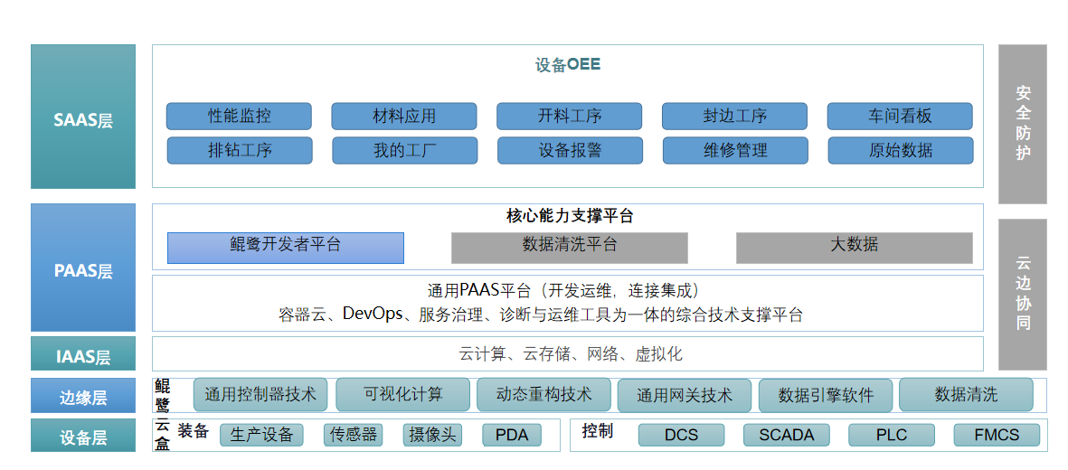
Task: Select the IAAS层 layer block
Action: click(83, 355)
